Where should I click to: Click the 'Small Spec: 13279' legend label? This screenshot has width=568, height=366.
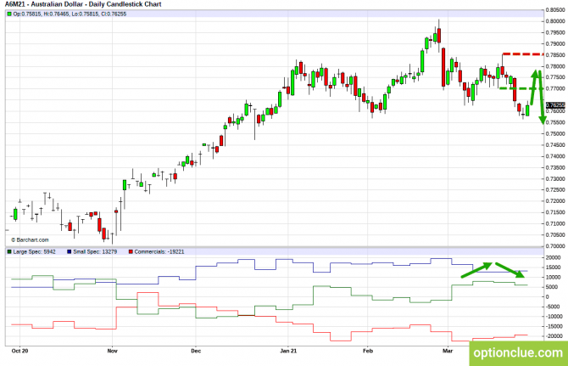[x=95, y=251]
